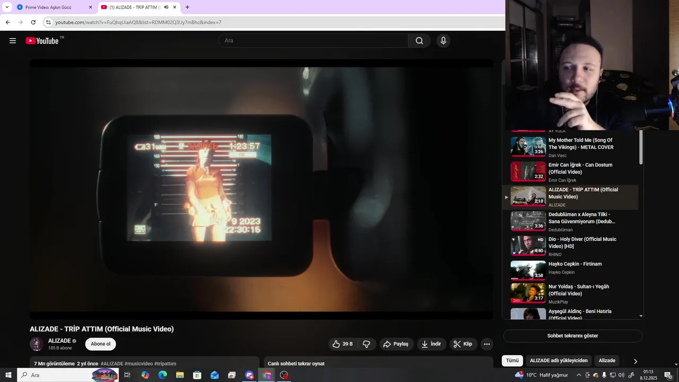Screen dimensions: 679x382
Task: Show more filter chips with right arrow
Action: 635,361
